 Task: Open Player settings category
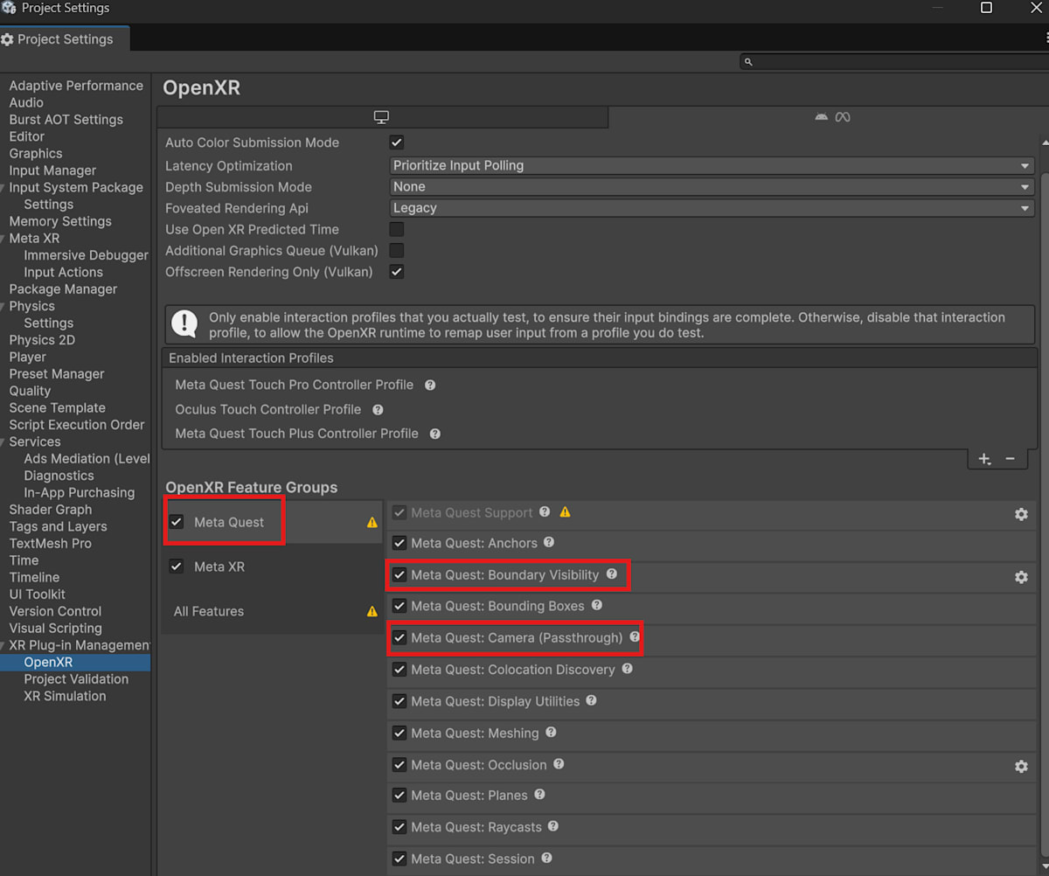(28, 357)
